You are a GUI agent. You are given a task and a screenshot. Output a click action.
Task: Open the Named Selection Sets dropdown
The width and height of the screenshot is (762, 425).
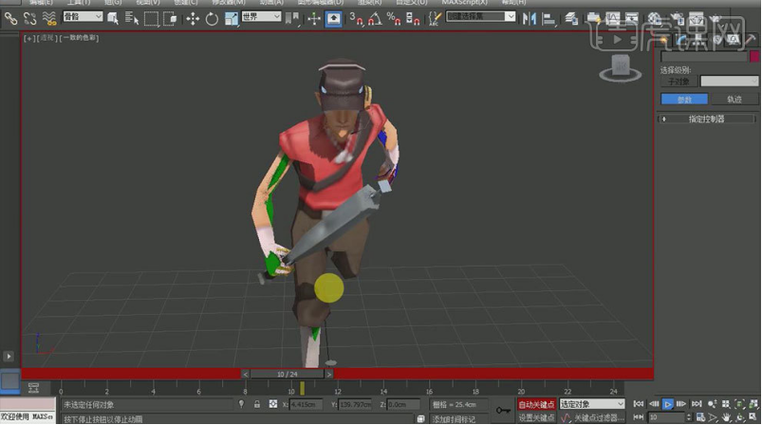[480, 16]
